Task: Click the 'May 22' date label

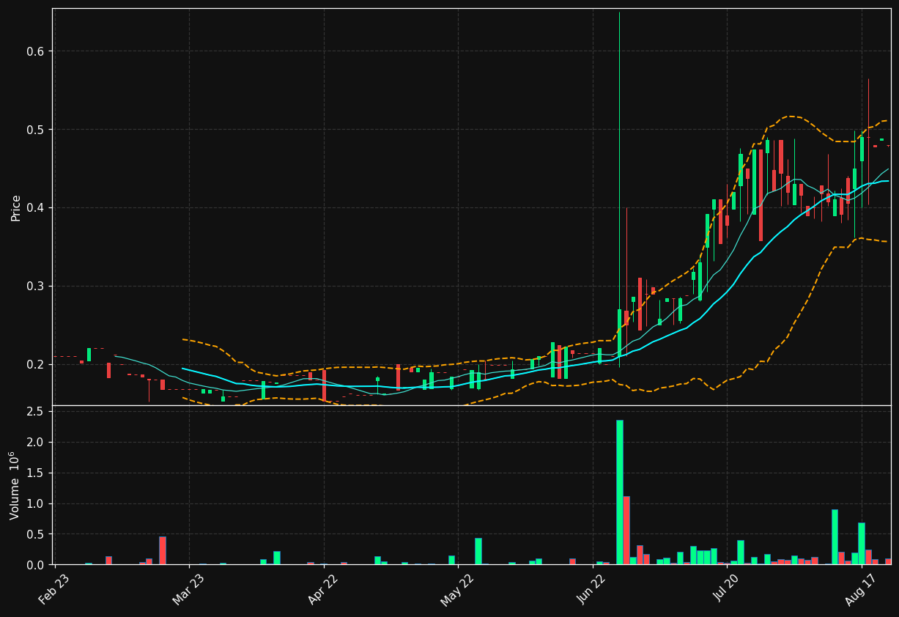Action: [457, 589]
